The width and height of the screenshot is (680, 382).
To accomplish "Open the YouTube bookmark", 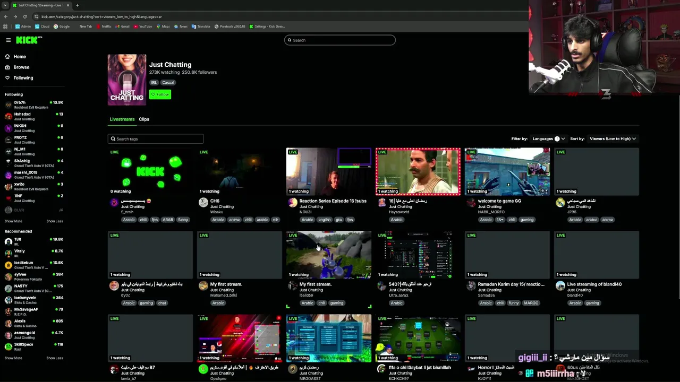I will 143,27.
